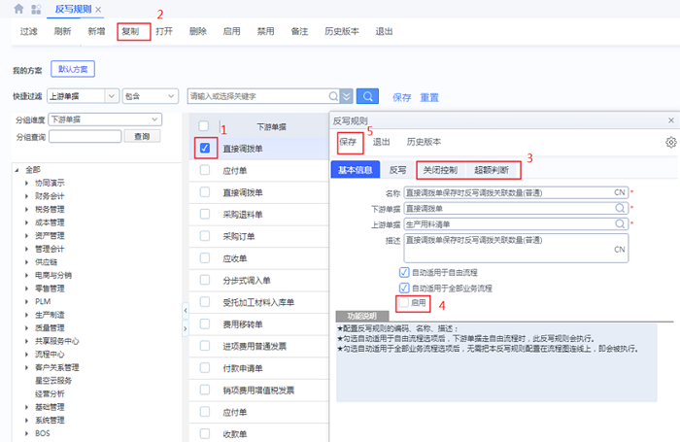Click the blue search magnifier button
The width and height of the screenshot is (680, 442).
[367, 96]
